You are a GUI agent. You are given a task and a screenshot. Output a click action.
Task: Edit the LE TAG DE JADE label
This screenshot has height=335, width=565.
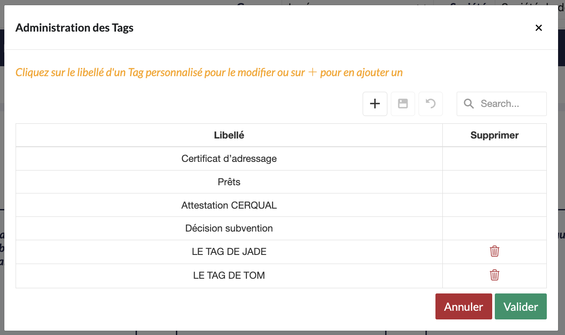[229, 252]
